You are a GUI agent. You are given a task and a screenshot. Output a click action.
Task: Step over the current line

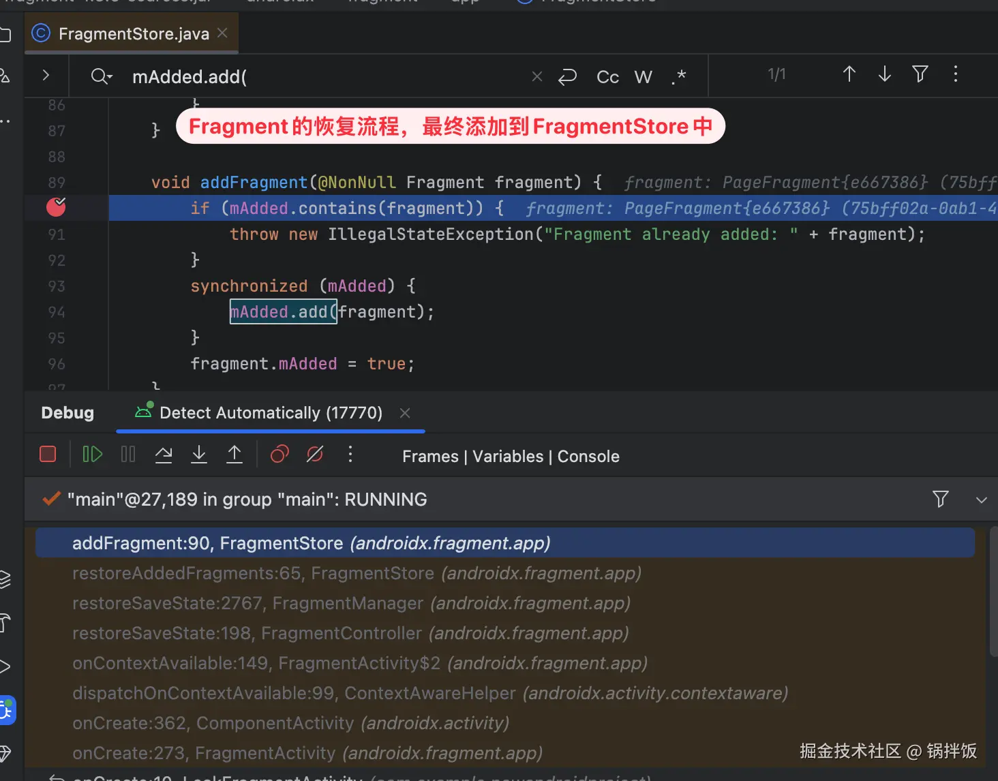pyautogui.click(x=164, y=454)
